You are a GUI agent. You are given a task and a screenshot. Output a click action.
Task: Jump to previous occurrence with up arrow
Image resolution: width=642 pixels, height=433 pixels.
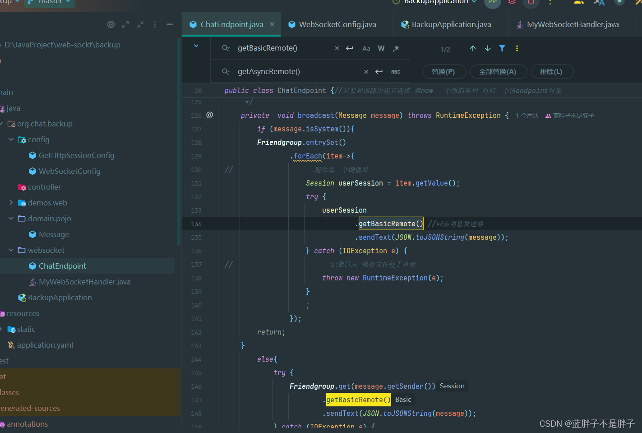(x=472, y=48)
